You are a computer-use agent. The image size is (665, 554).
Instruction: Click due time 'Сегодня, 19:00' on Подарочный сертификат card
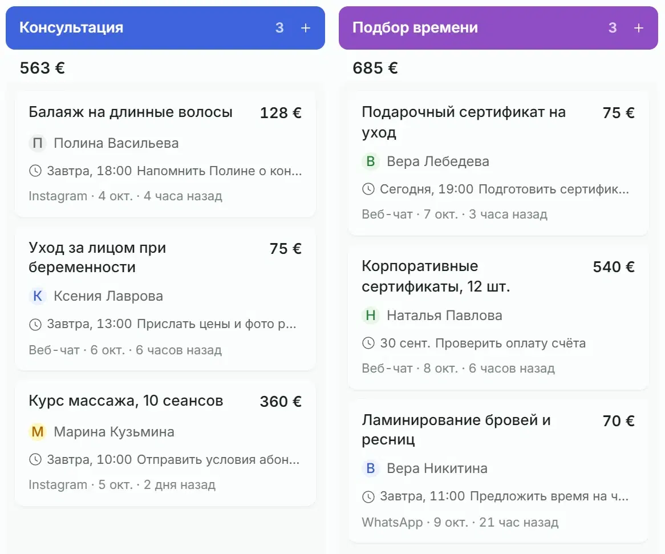[x=427, y=189]
